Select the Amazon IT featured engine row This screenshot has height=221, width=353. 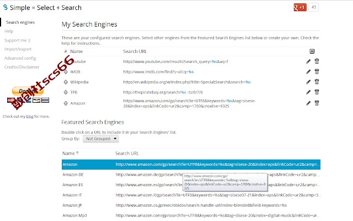click(x=191, y=195)
